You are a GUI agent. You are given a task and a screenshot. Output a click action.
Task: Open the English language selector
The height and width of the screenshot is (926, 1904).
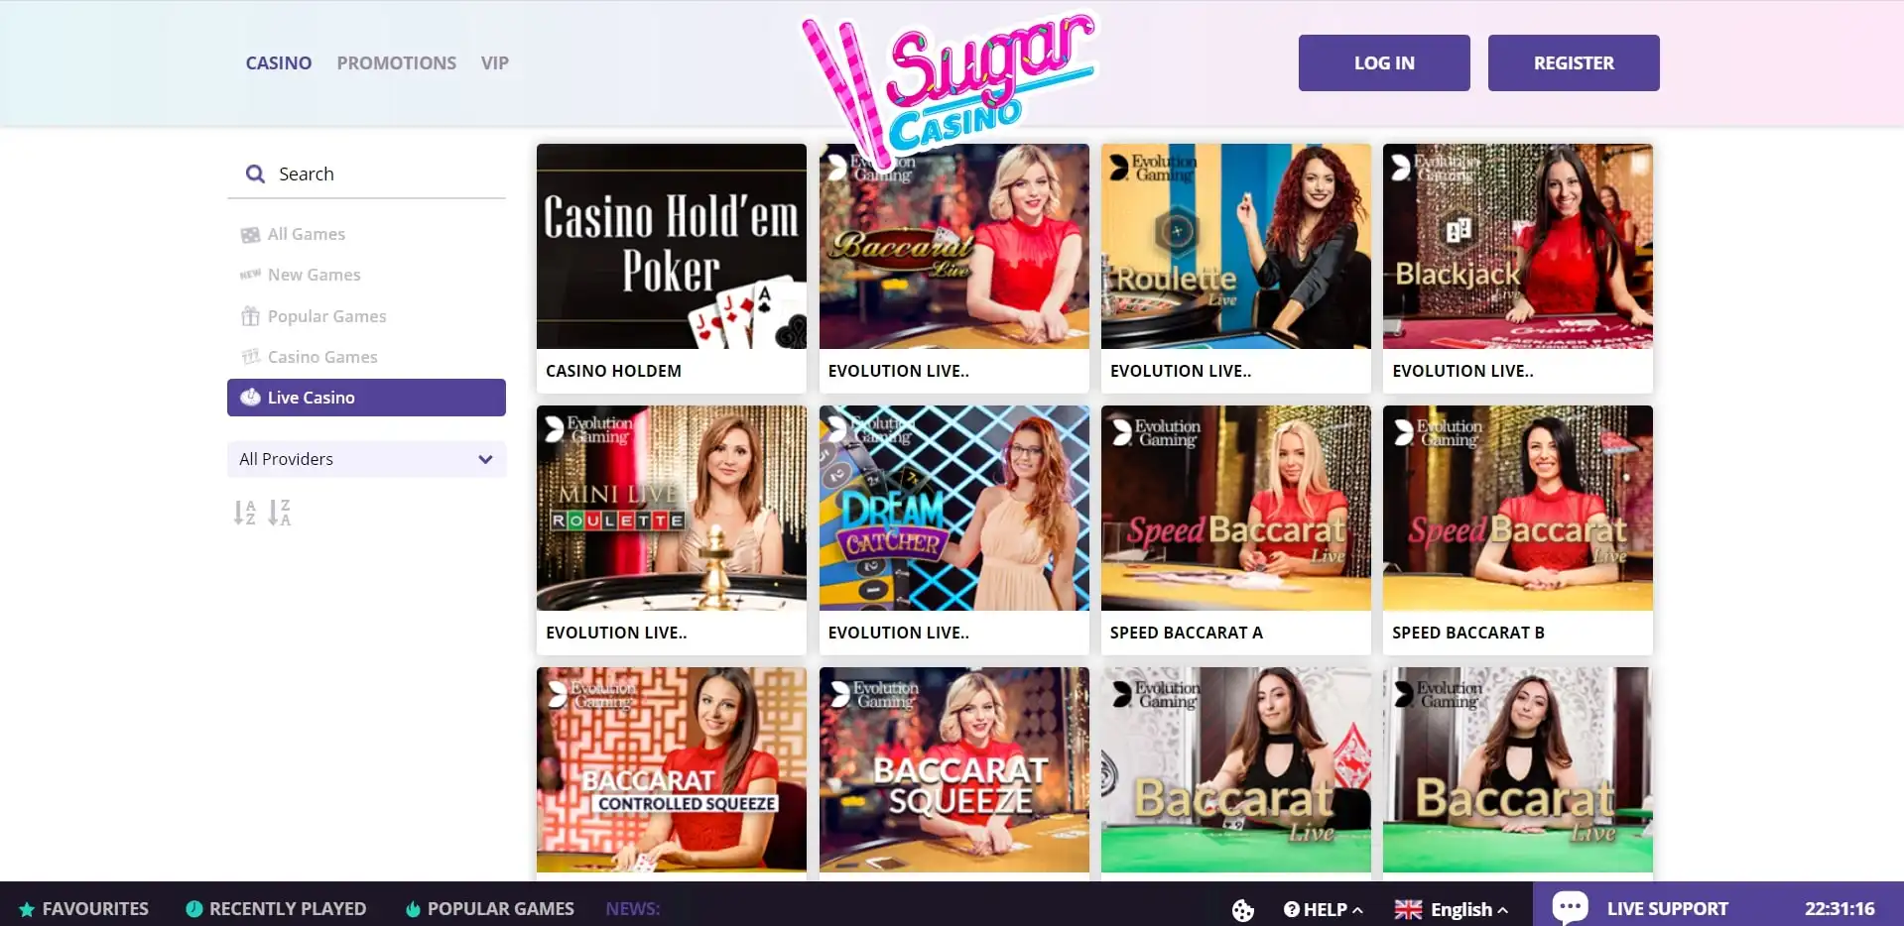coord(1460,909)
